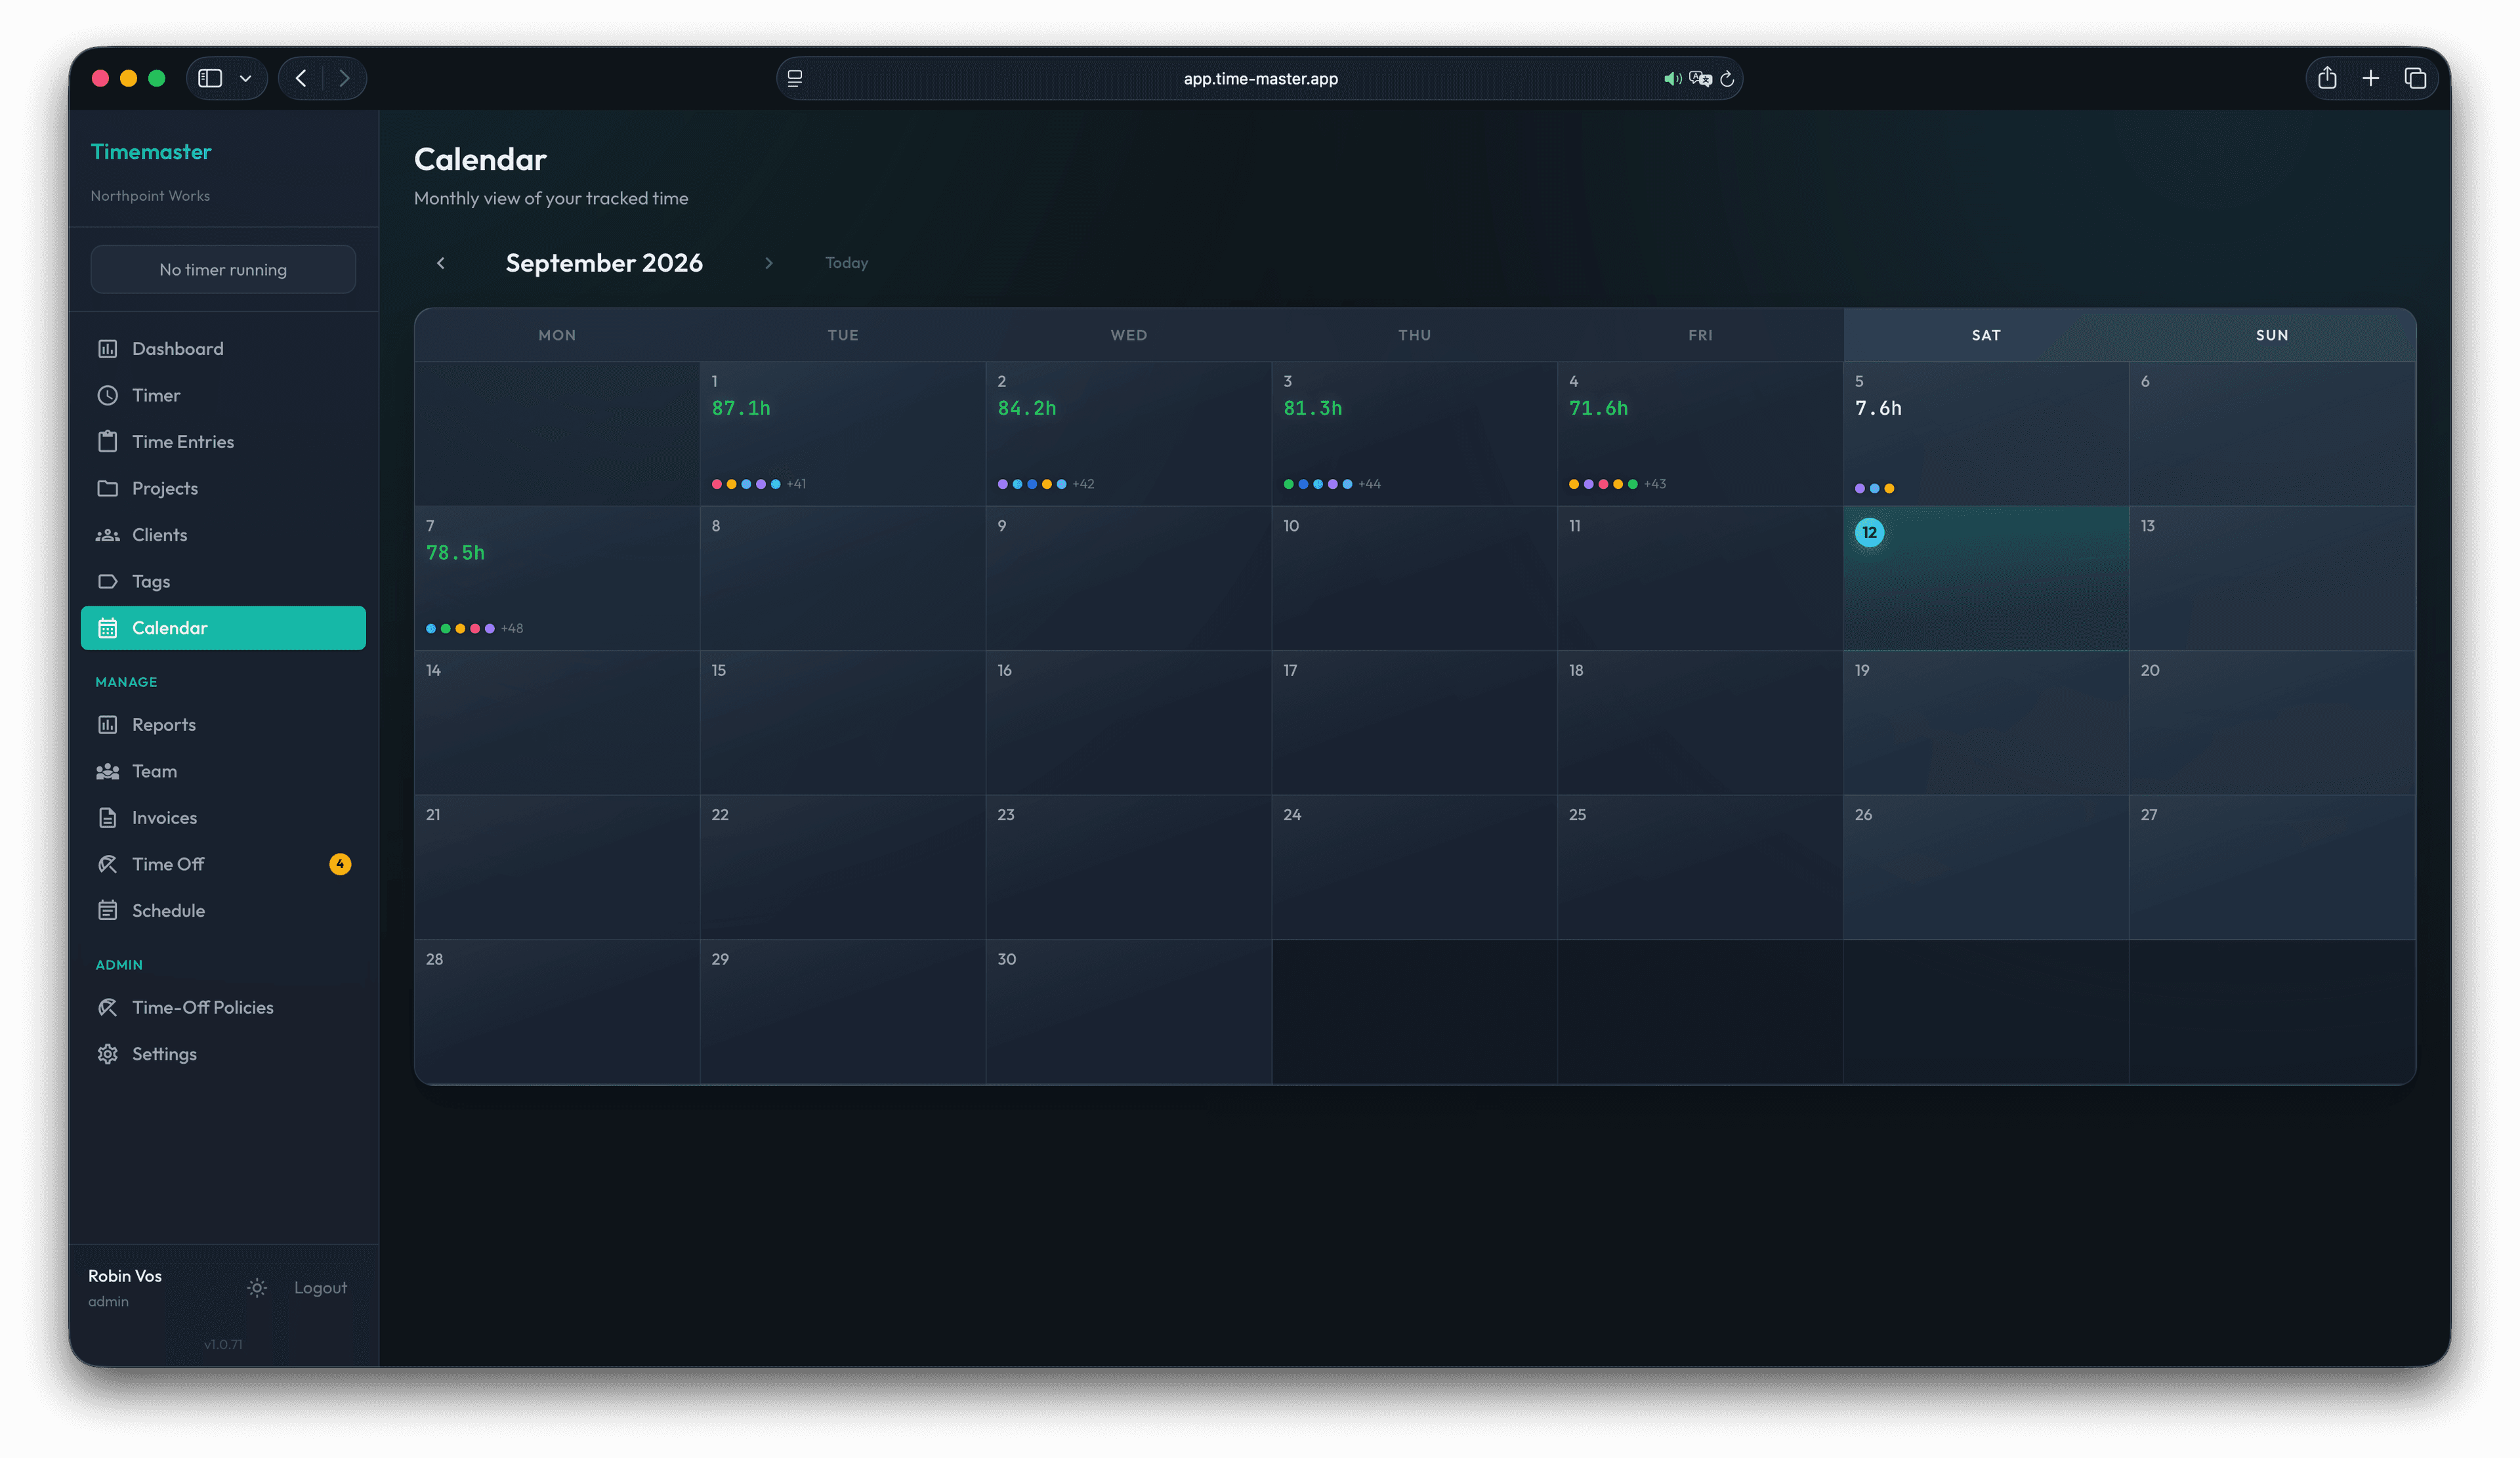This screenshot has height=1458, width=2520.
Task: Click the Timer clock icon
Action: click(107, 395)
